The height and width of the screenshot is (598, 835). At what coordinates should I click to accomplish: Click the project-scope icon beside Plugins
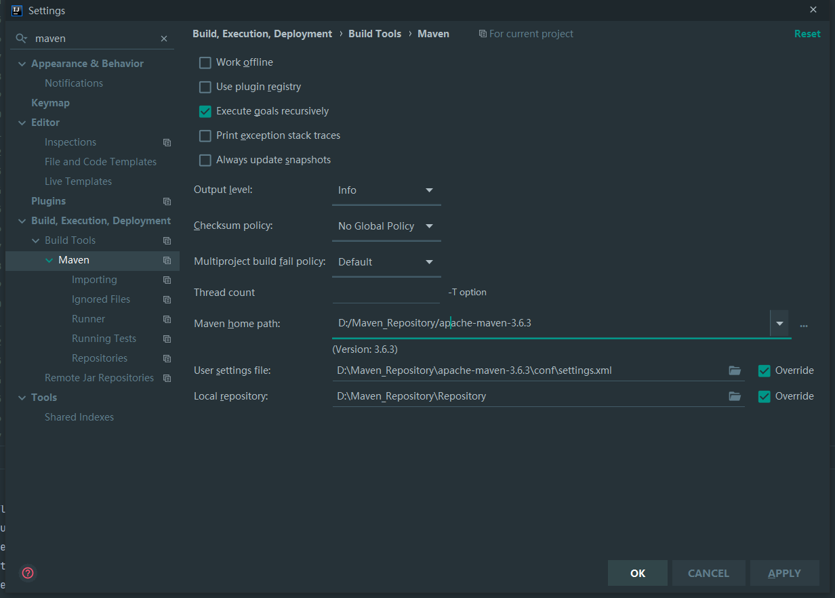pos(167,201)
